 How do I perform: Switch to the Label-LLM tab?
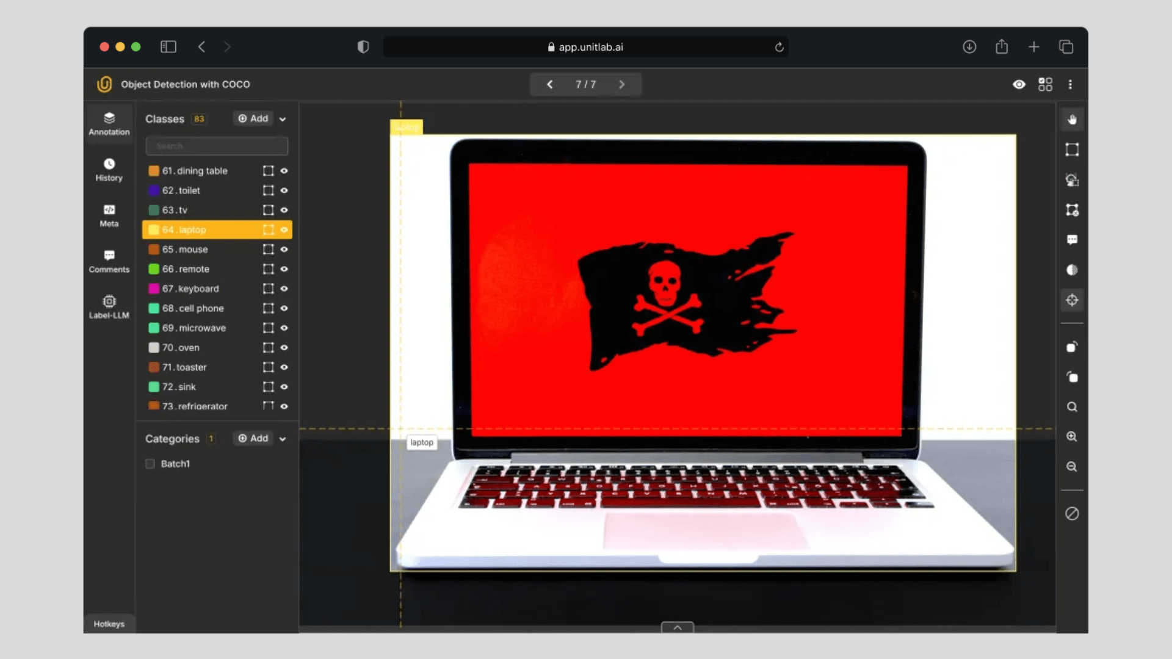pyautogui.click(x=109, y=307)
